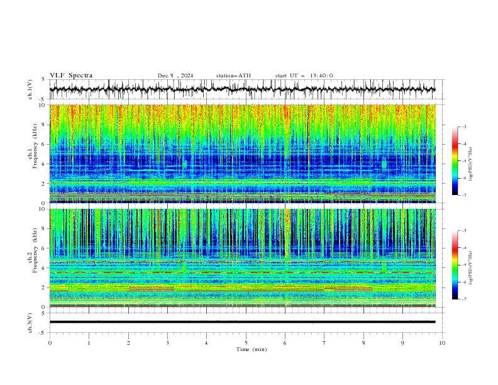This screenshot has width=498, height=385.
Task: Click time axis tick label '3'
Action: (x=167, y=343)
